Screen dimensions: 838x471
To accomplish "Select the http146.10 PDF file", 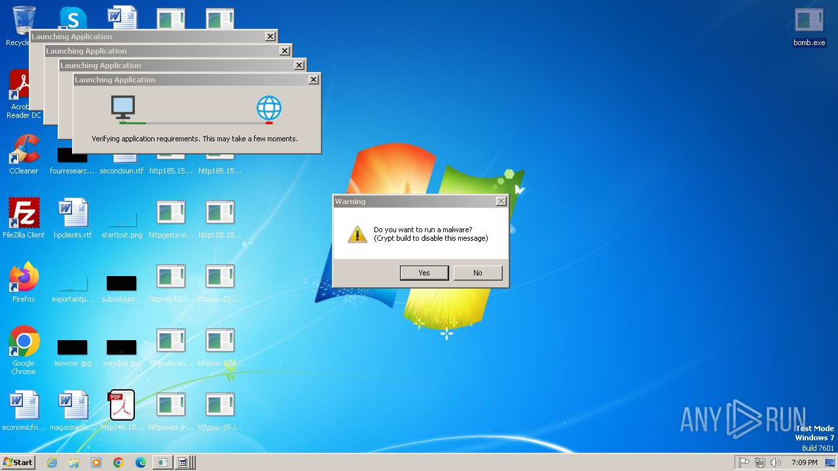I will (122, 411).
